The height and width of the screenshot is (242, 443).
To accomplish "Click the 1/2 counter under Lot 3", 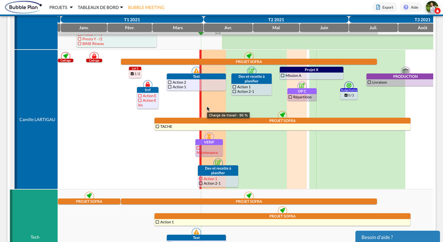I will point(135,74).
